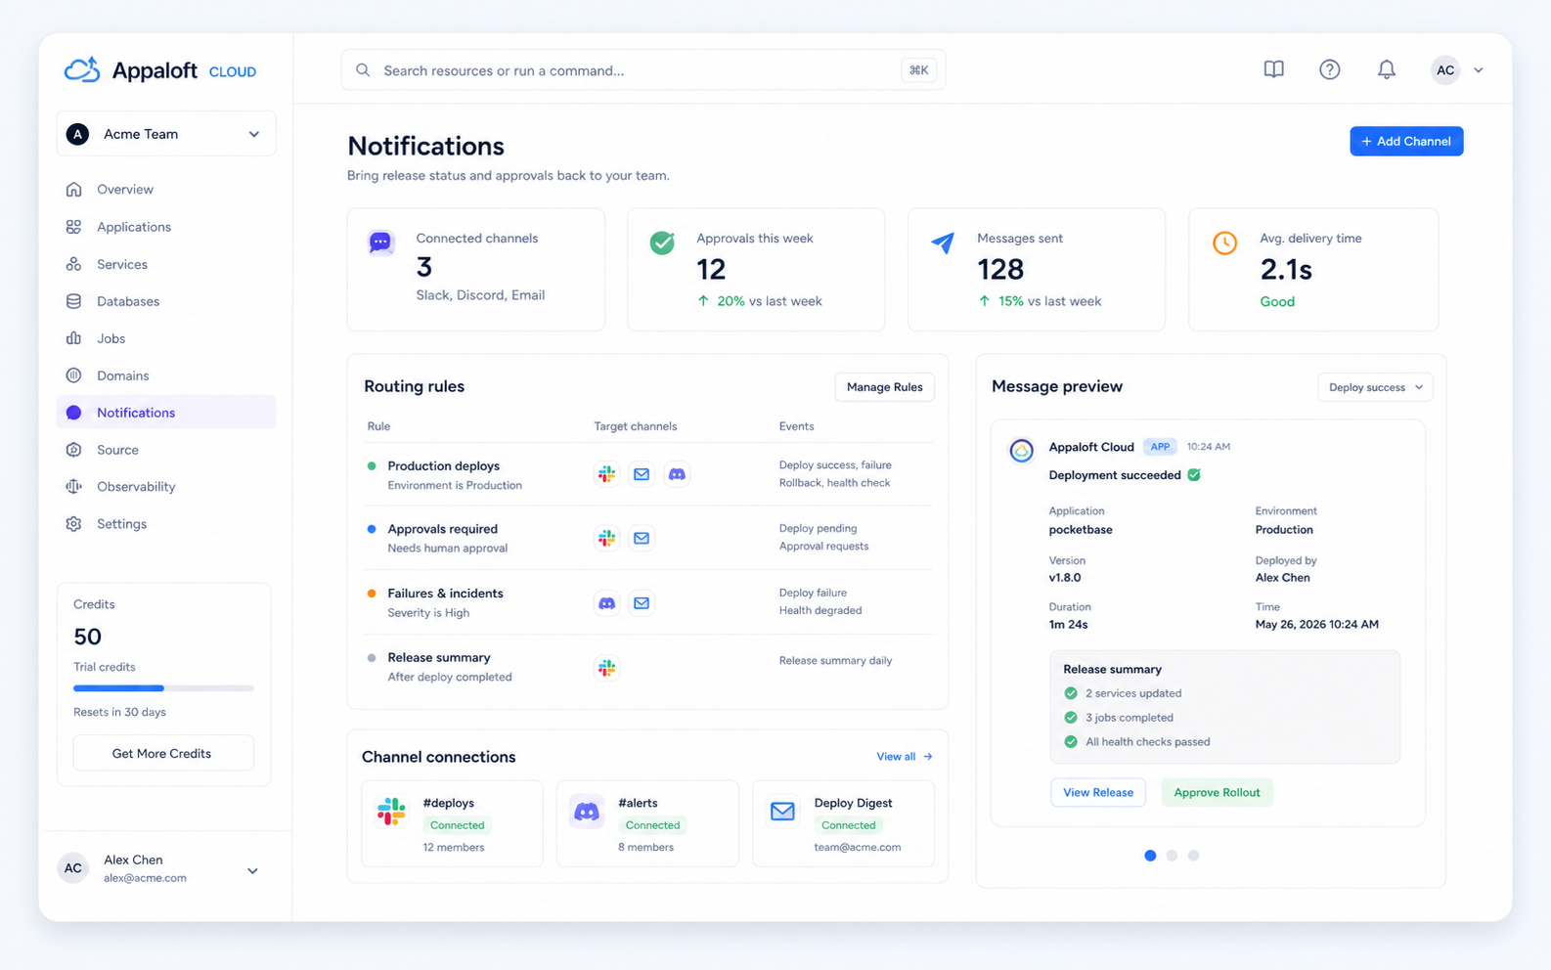Click the Approvals this week checkmark icon
The image size is (1551, 970).
pyautogui.click(x=662, y=242)
